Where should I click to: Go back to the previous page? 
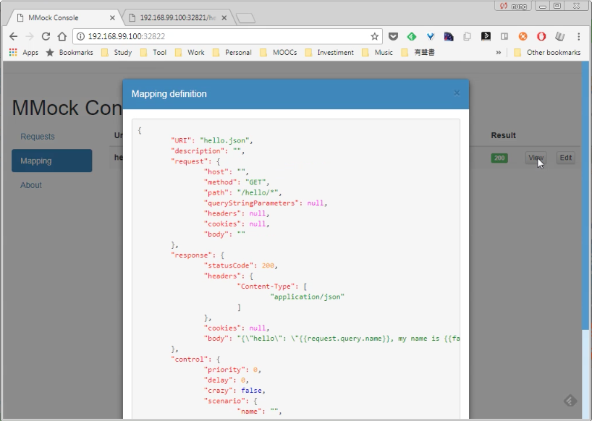click(14, 36)
